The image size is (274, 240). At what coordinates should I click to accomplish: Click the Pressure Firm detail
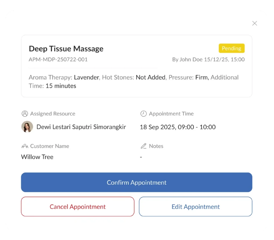188,77
